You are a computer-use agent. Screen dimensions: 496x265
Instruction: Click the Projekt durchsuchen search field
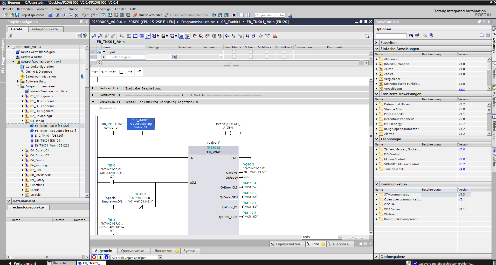[269, 15]
